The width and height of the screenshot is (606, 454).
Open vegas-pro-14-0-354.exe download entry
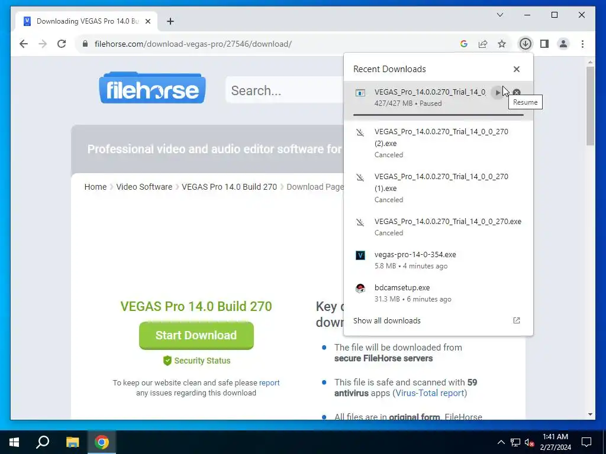(x=439, y=260)
